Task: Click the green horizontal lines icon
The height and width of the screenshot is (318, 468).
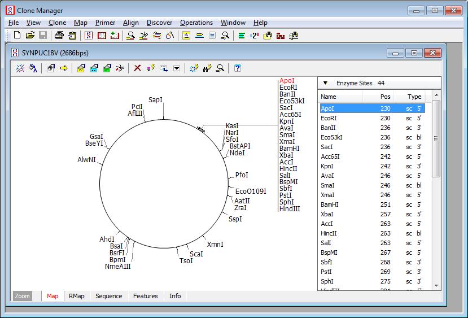Action: (x=242, y=35)
